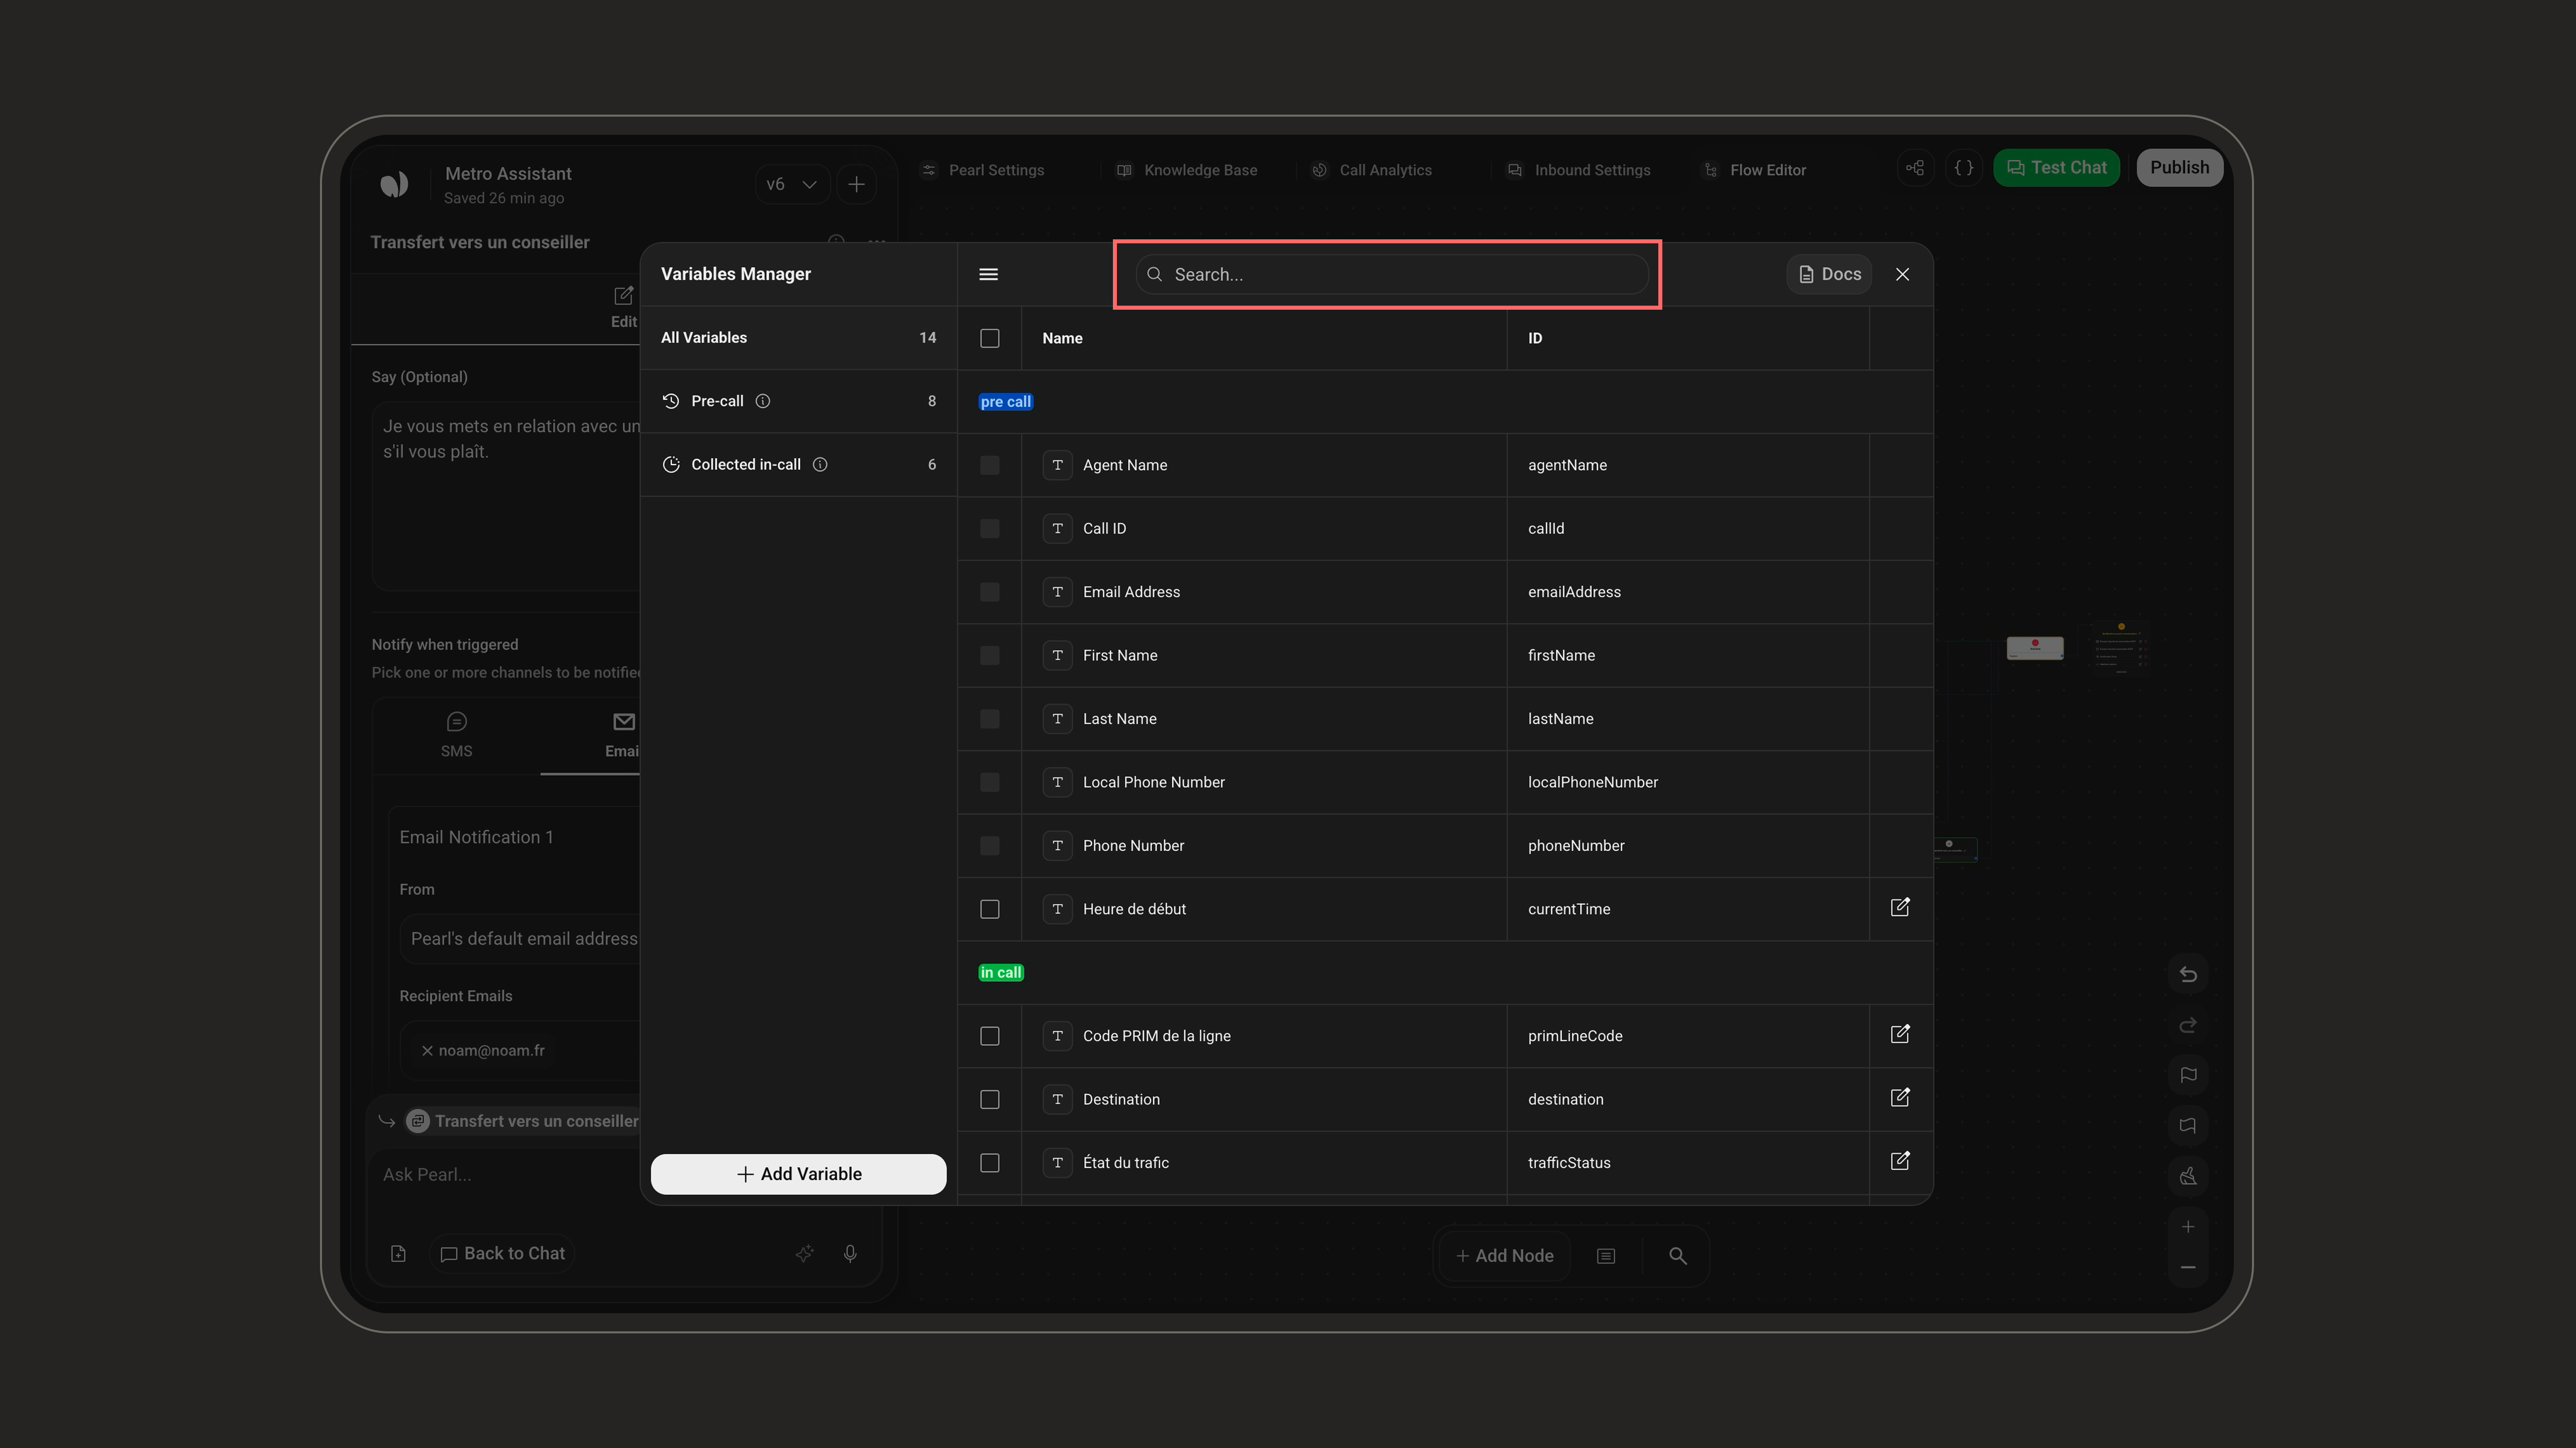
Task: Check the Code PRIM de la ligne checkbox
Action: point(990,1036)
